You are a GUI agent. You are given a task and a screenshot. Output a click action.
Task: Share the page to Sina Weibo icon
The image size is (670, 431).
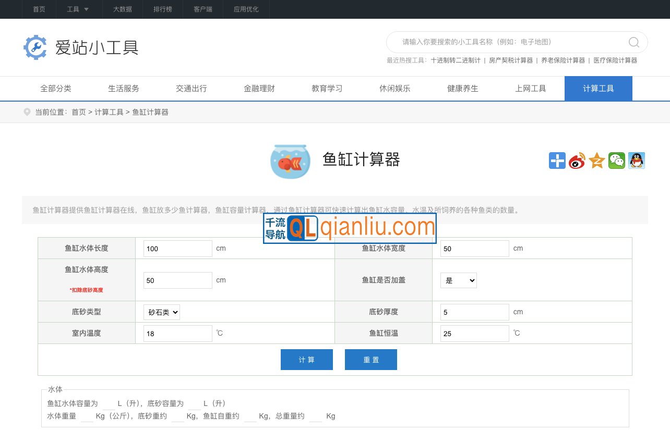pos(577,161)
